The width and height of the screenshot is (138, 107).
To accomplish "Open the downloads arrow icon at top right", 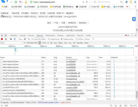I will click(135, 2).
